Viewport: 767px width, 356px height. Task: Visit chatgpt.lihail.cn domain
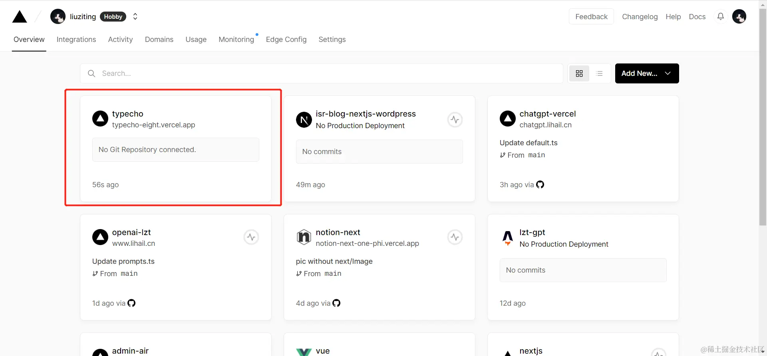(x=545, y=125)
